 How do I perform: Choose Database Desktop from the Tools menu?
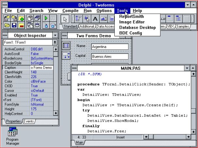[x=137, y=27]
